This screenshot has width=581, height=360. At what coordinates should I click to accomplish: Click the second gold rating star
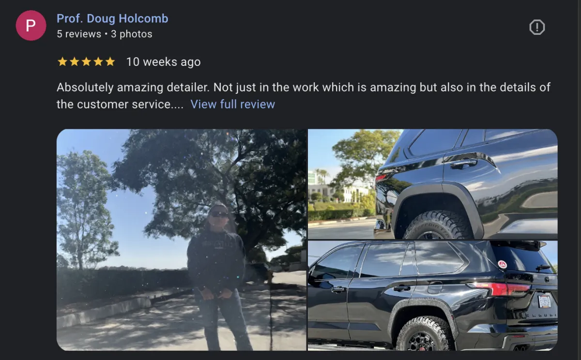pos(74,62)
